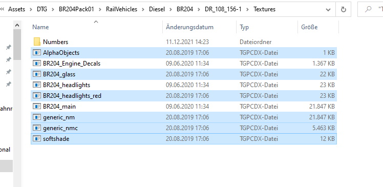Select the BR204_headlights file name
Viewport: 383px width, 187px height.
coord(67,85)
